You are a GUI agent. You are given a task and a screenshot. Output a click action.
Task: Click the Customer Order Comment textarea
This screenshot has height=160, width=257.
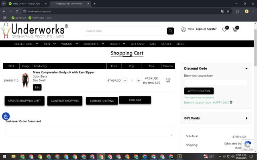(89, 131)
